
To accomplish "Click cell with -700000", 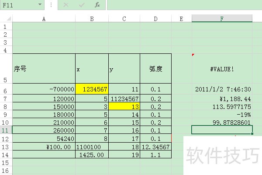I will 44,89.
